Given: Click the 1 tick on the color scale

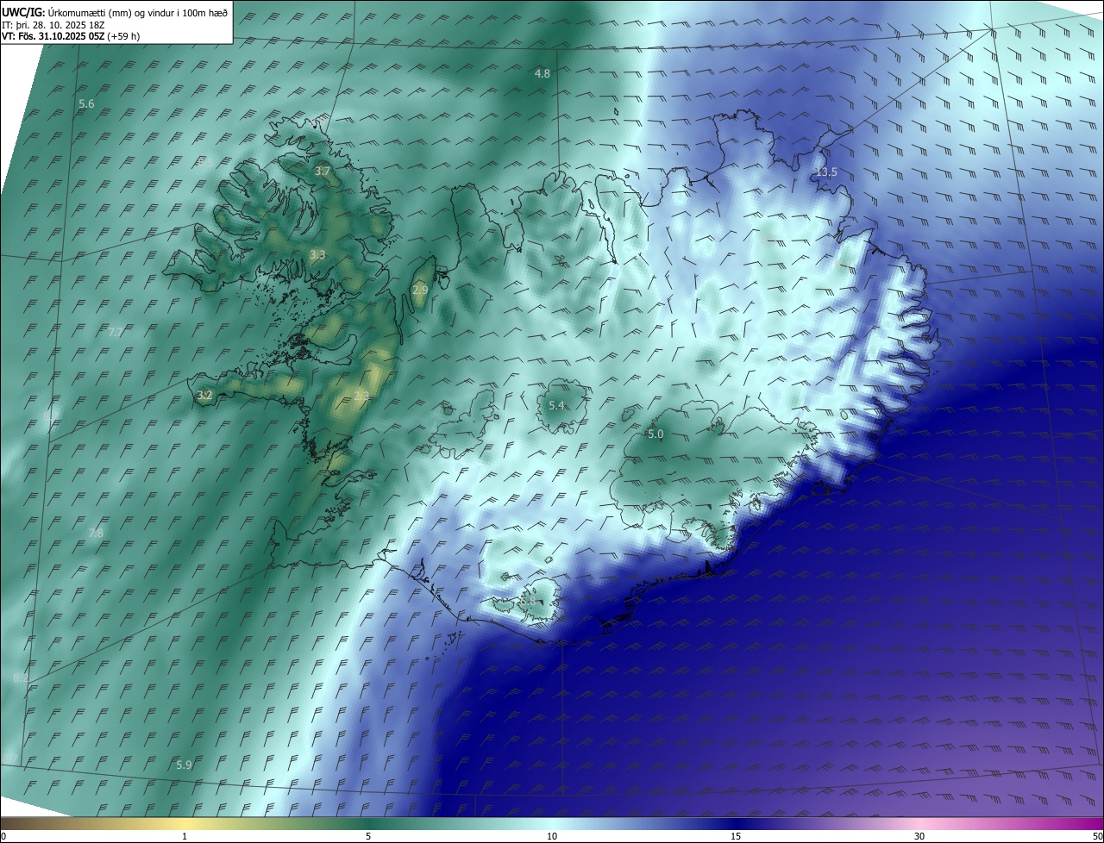Looking at the screenshot, I should (185, 836).
